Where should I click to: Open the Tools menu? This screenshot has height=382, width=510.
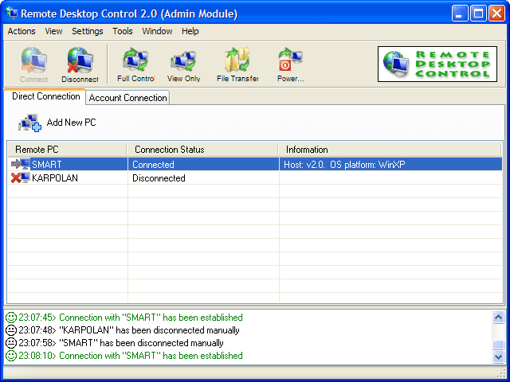click(123, 31)
